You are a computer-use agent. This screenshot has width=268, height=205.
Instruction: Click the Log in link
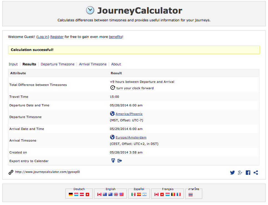(x=43, y=37)
